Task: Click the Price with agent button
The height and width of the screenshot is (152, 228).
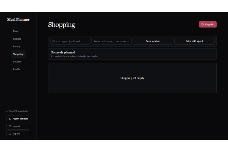Action: click(194, 41)
